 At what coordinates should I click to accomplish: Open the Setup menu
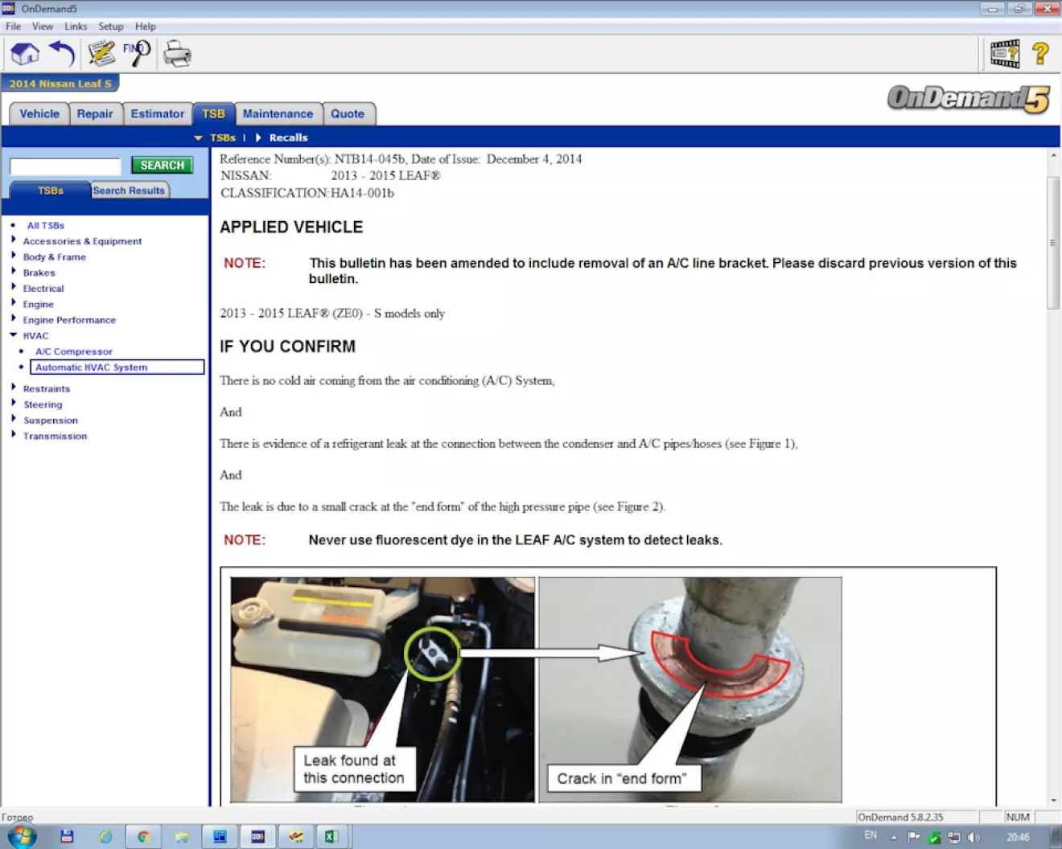click(111, 27)
